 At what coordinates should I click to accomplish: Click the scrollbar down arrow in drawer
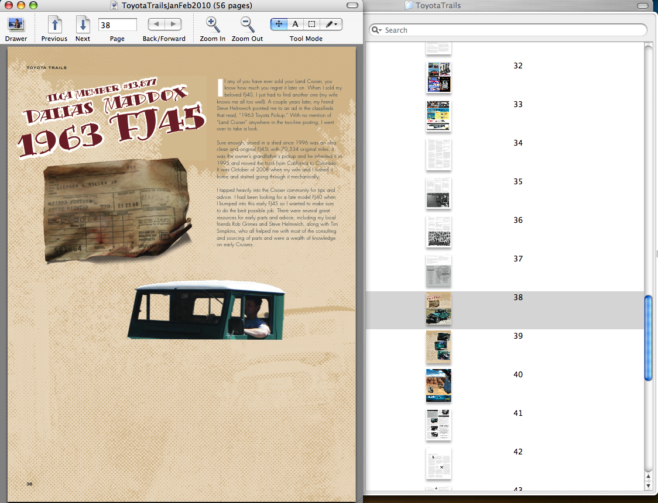tap(648, 485)
